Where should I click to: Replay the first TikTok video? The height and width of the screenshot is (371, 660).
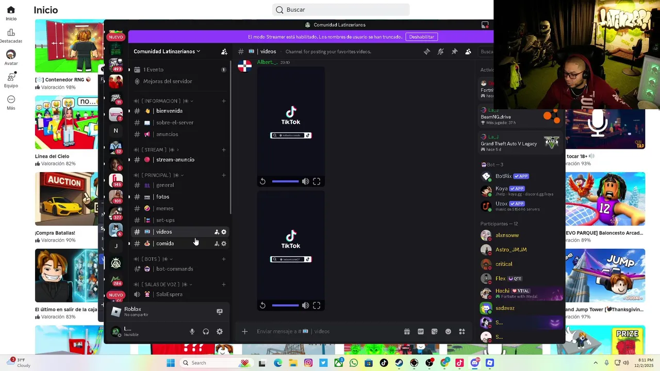(262, 181)
